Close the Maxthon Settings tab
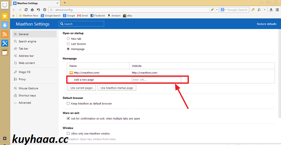This screenshot has width=281, height=145. click(58, 3)
